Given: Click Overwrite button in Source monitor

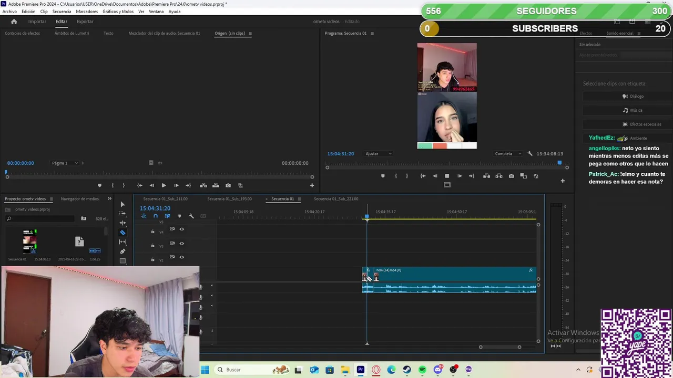Looking at the screenshot, I should coord(216,185).
